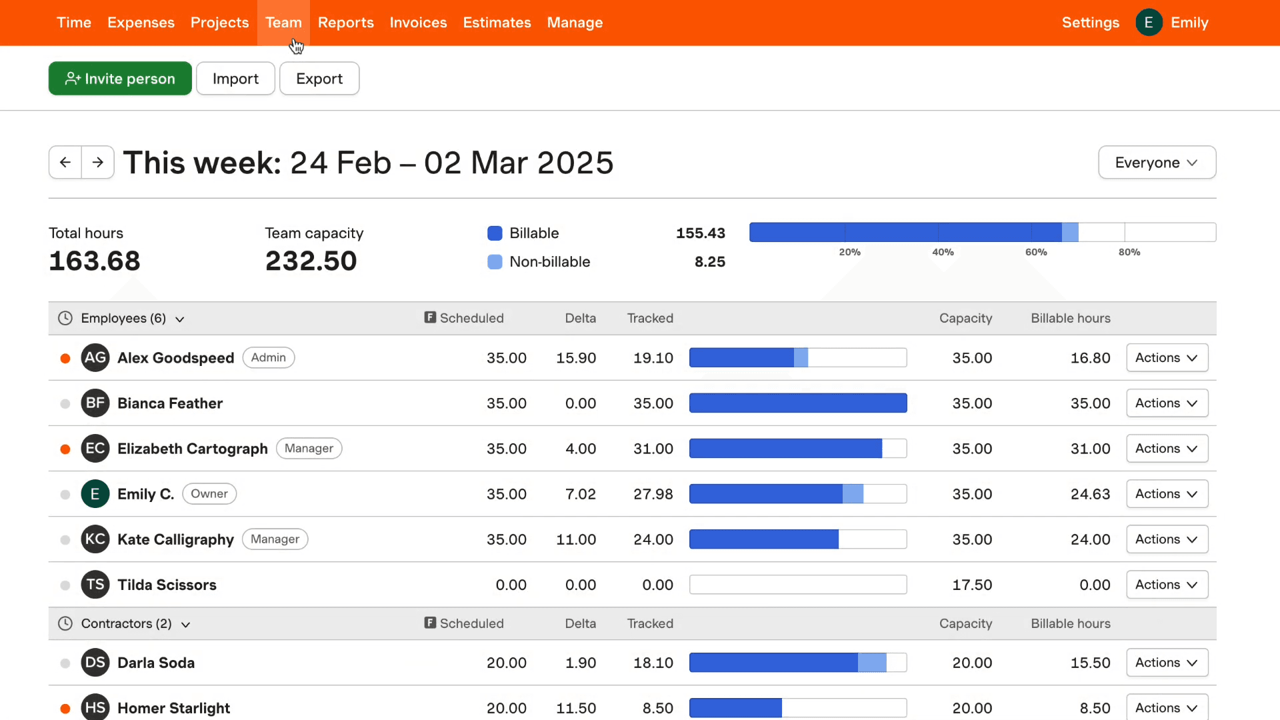Click the clock icon beside Employees
1280x720 pixels.
click(x=65, y=318)
